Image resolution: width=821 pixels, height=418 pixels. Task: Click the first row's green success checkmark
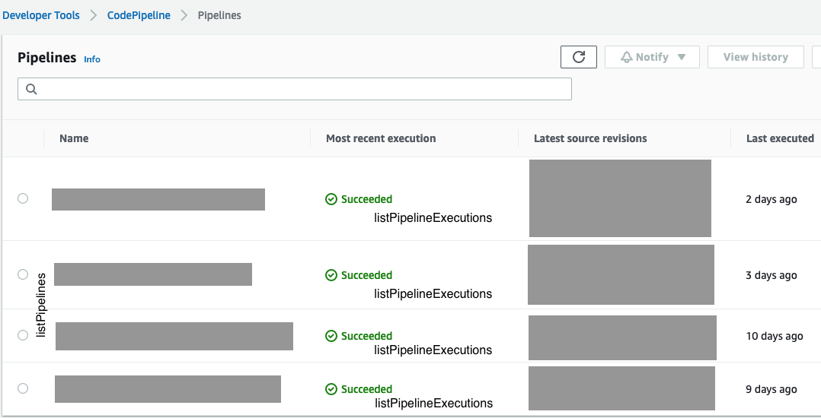[x=331, y=199]
